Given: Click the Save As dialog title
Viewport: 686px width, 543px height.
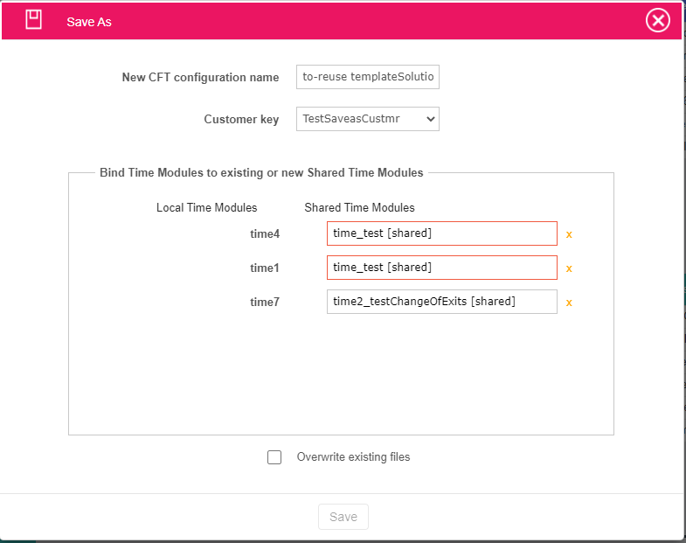Looking at the screenshot, I should 89,22.
